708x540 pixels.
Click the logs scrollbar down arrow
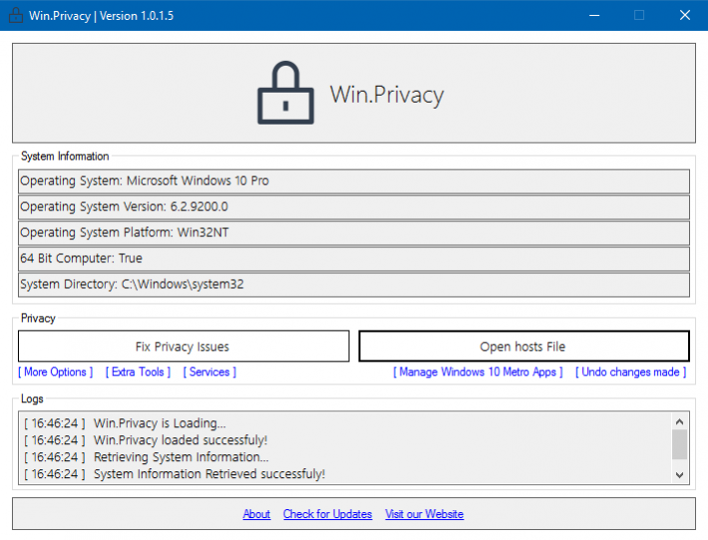679,474
